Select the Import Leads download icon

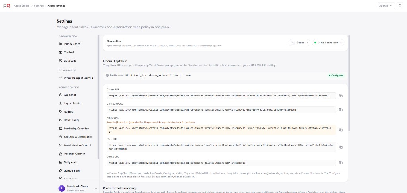(x=60, y=103)
